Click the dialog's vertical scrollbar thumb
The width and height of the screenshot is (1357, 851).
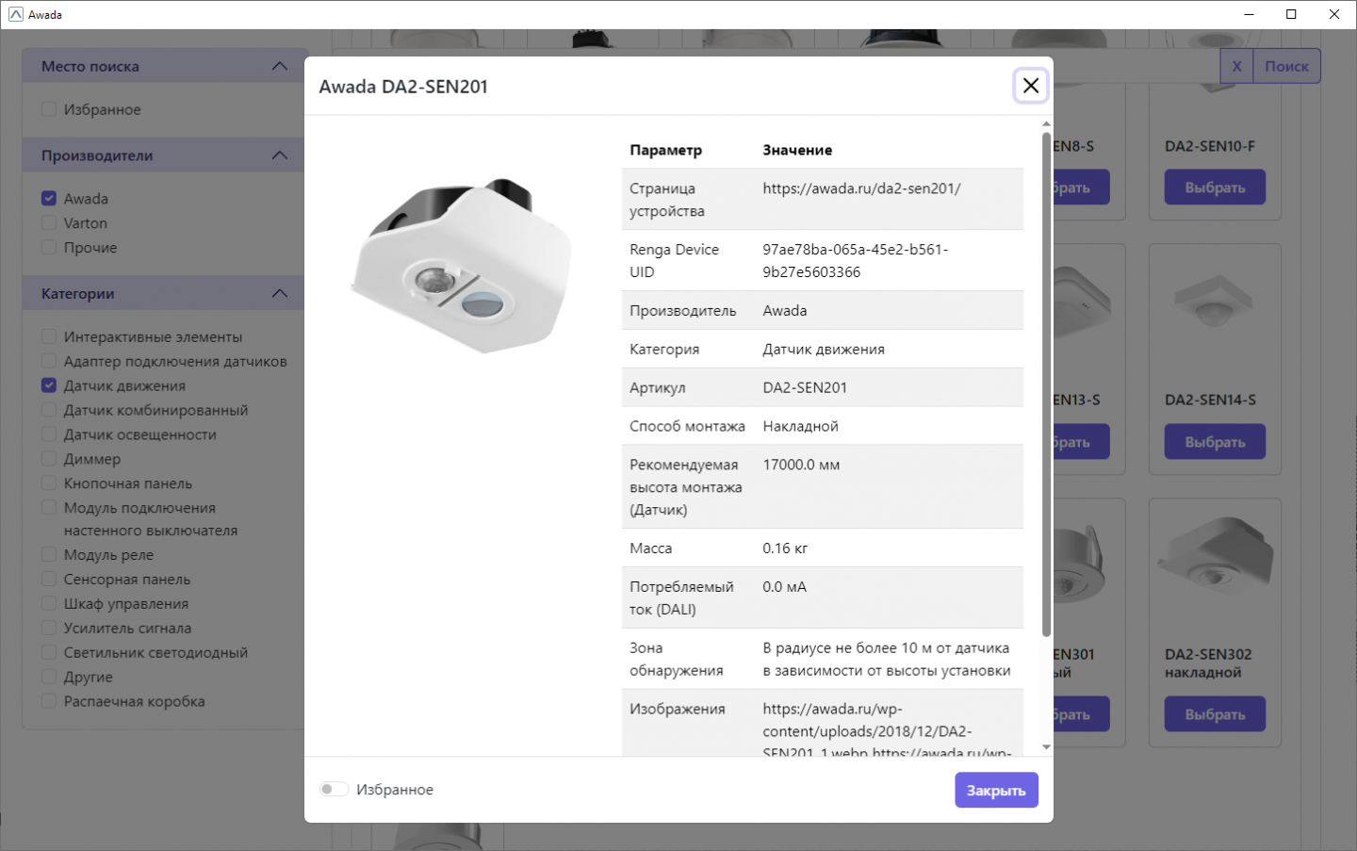coord(1046,384)
